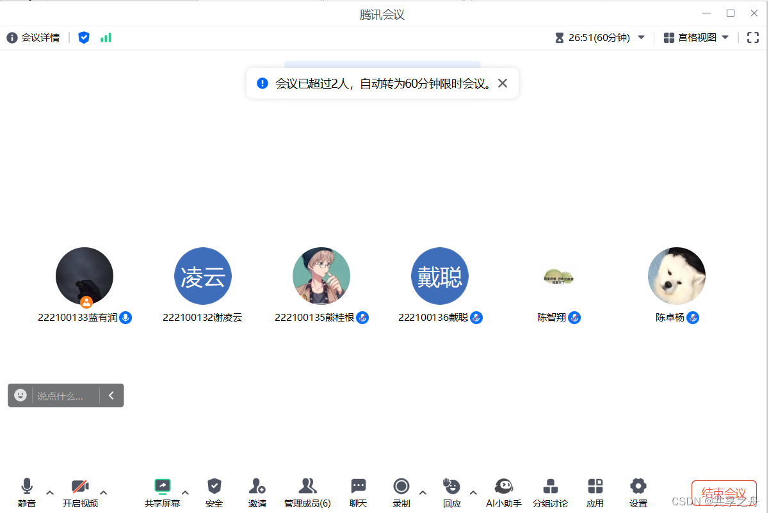Maximize the 腾讯会议 window
The image size is (769, 513).
(x=730, y=13)
